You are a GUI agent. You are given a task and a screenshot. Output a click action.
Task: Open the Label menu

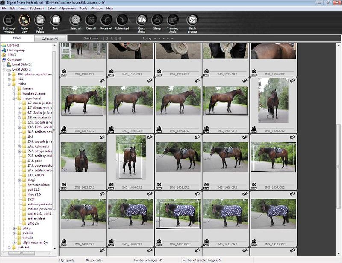[52, 8]
